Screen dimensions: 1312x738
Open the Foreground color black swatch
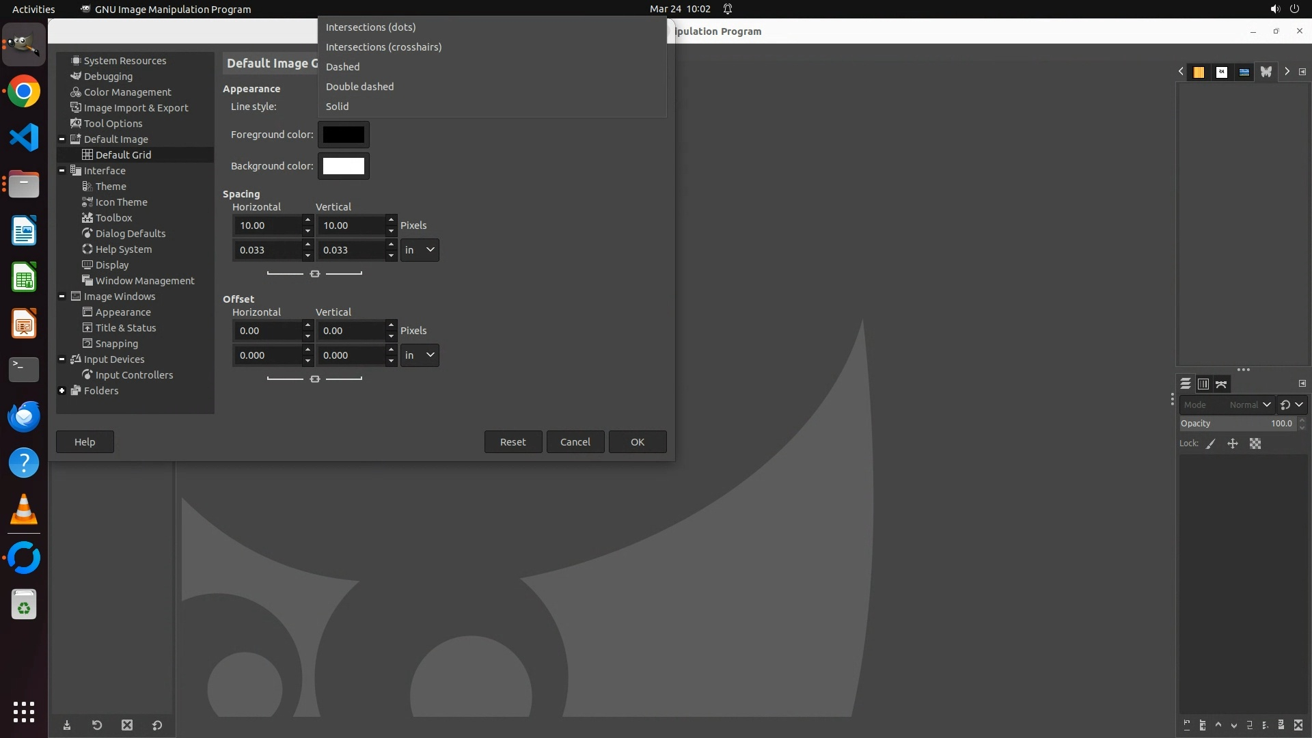343,135
